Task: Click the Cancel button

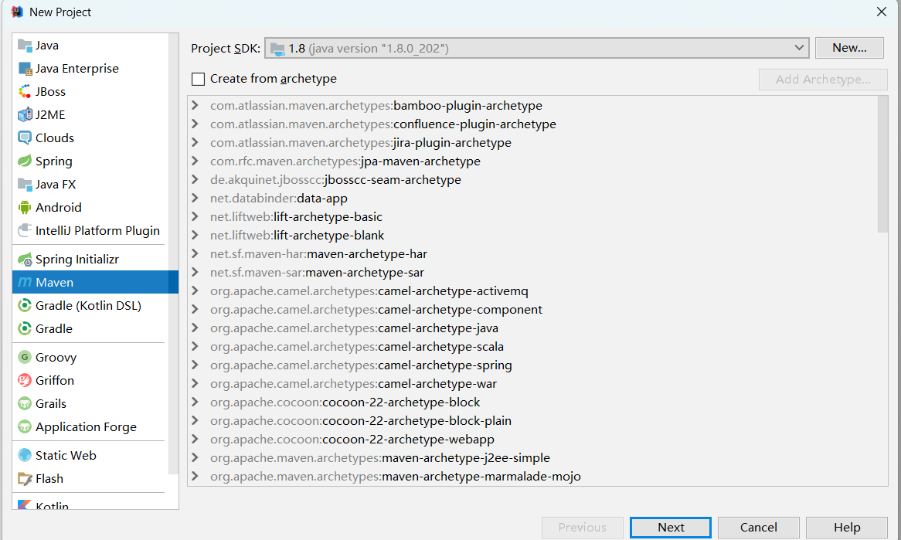Action: point(759,528)
